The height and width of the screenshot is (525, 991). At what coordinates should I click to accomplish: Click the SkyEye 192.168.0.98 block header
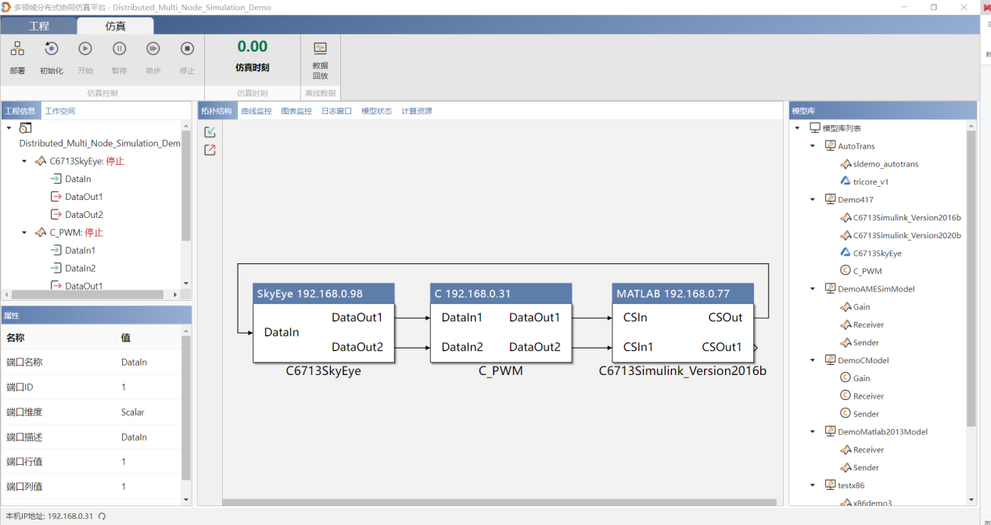click(324, 294)
